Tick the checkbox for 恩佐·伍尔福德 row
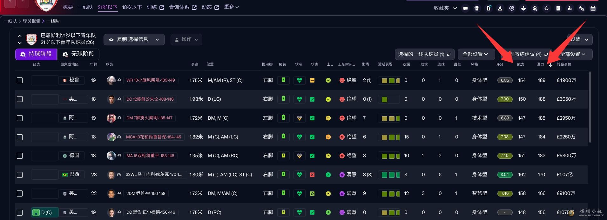The width and height of the screenshot is (607, 220). click(20, 212)
